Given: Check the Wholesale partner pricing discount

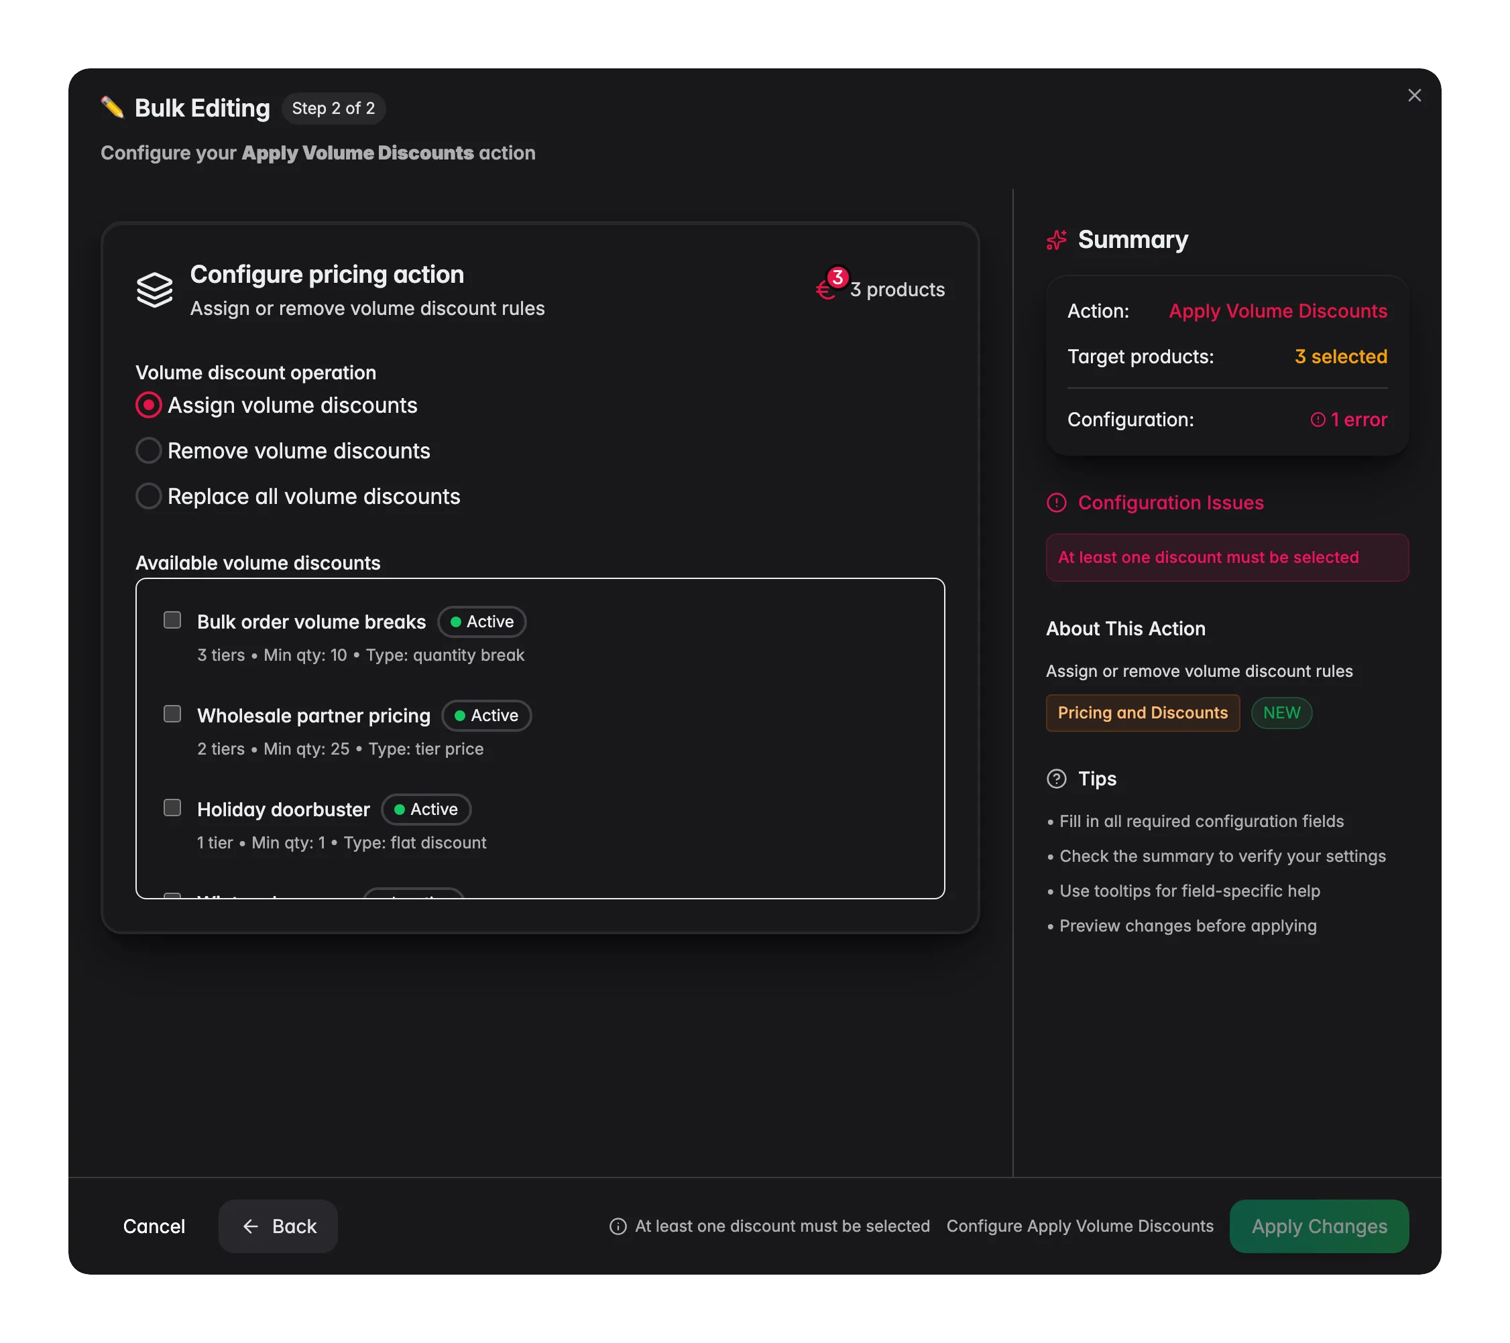Looking at the screenshot, I should [172, 714].
